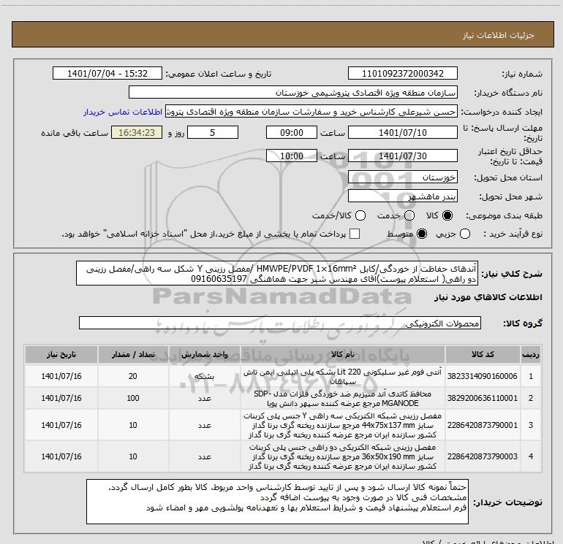Click unit cell بشکه in row 1
The height and width of the screenshot is (544, 563).
point(204,376)
